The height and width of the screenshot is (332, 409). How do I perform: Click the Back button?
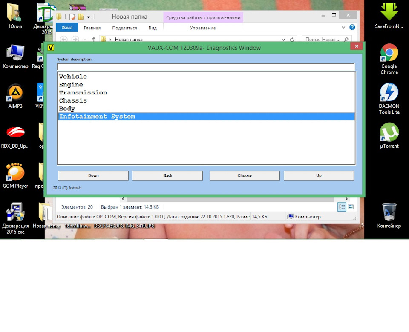click(167, 175)
